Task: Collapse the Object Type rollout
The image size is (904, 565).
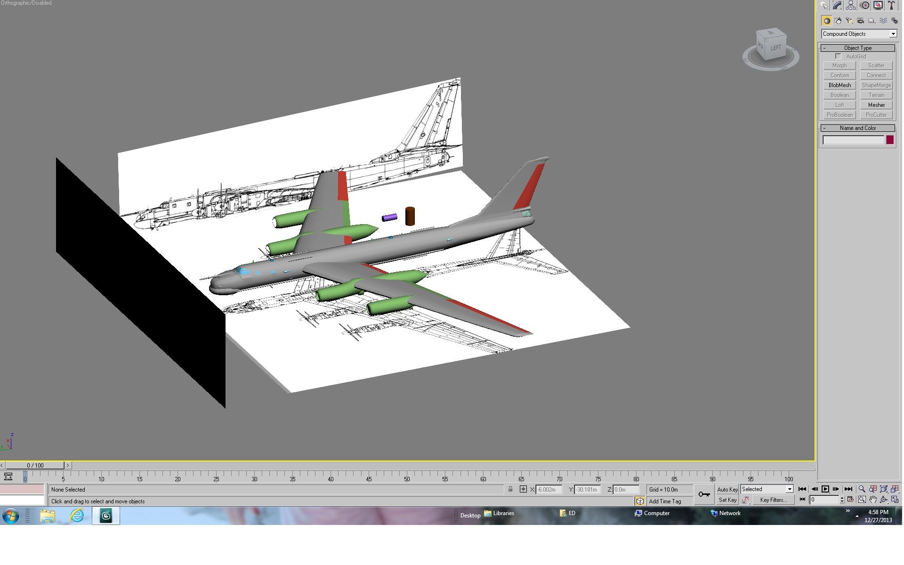Action: tap(858, 48)
